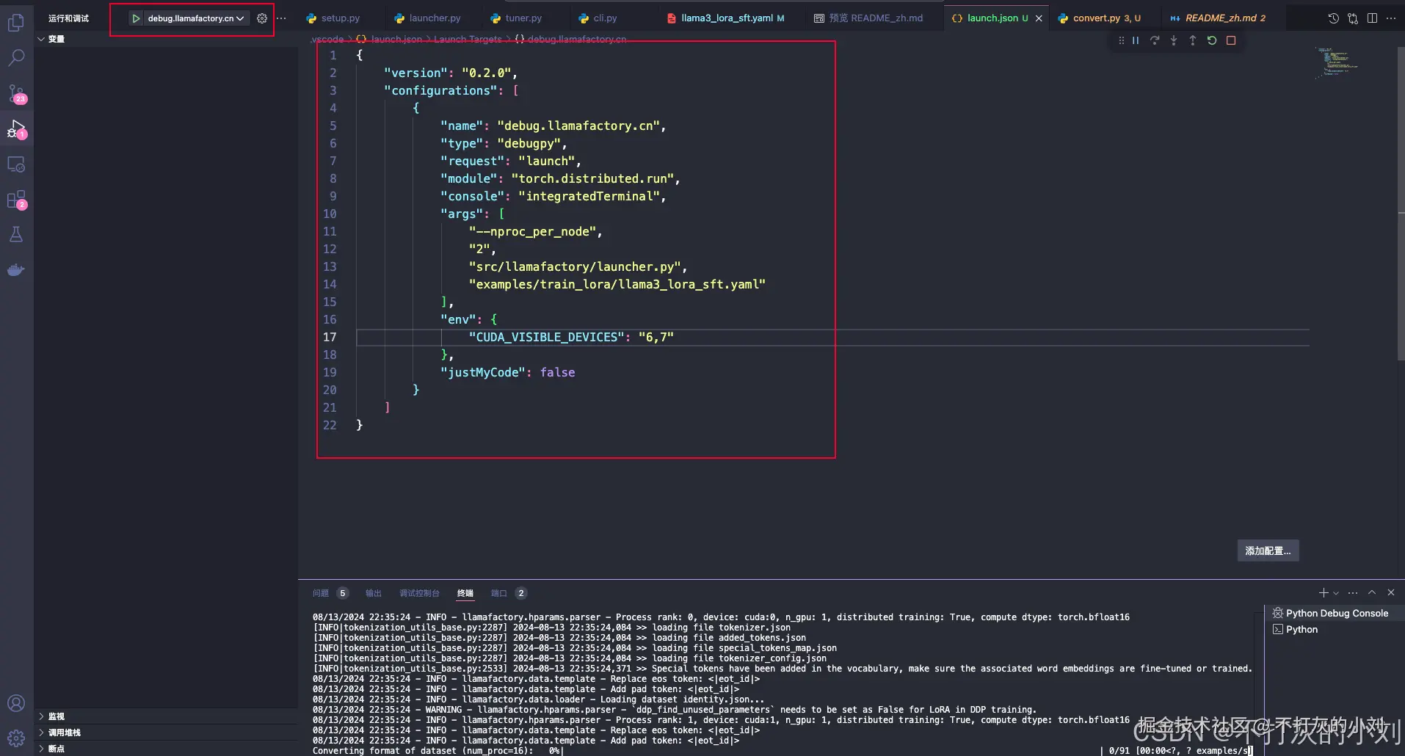
Task: Open 终端 terminal panel tab
Action: [465, 593]
